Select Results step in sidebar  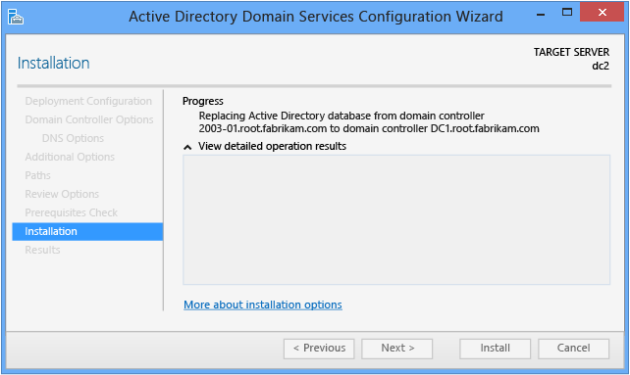(42, 250)
